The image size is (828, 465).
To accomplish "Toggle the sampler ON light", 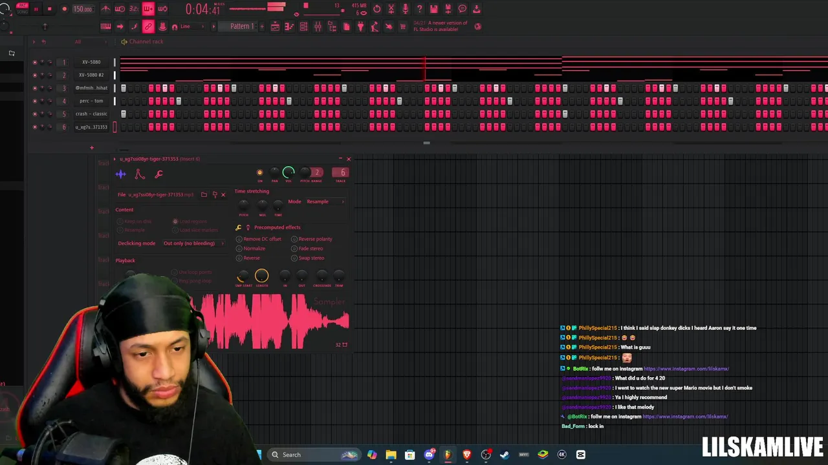I will click(x=260, y=172).
